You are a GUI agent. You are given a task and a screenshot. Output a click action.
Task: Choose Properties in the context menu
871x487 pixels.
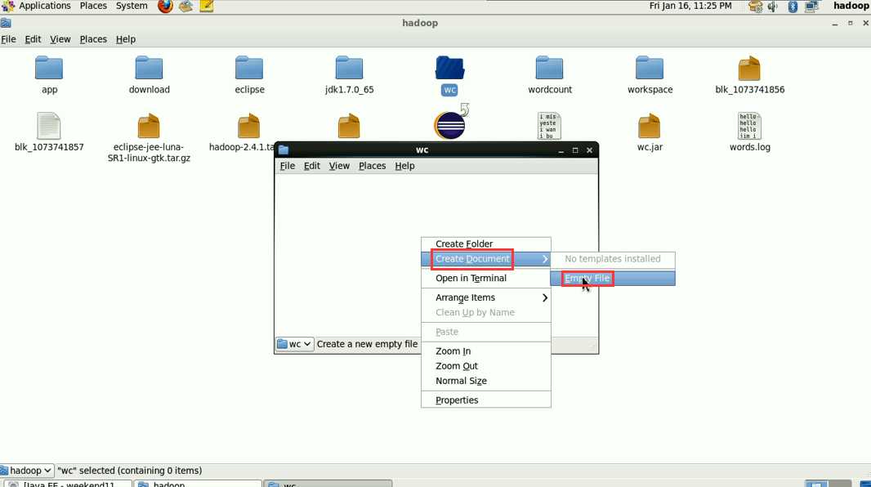pyautogui.click(x=486, y=400)
